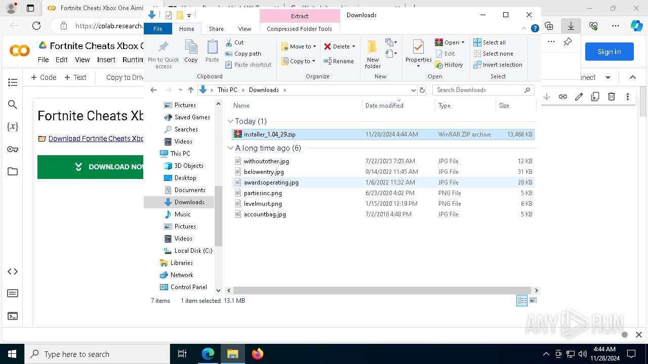Open Recent locations dropdown arrow
The width and height of the screenshot is (648, 364).
point(180,90)
